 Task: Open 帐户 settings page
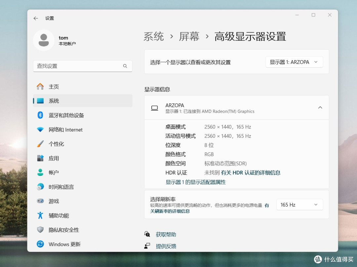(83, 172)
